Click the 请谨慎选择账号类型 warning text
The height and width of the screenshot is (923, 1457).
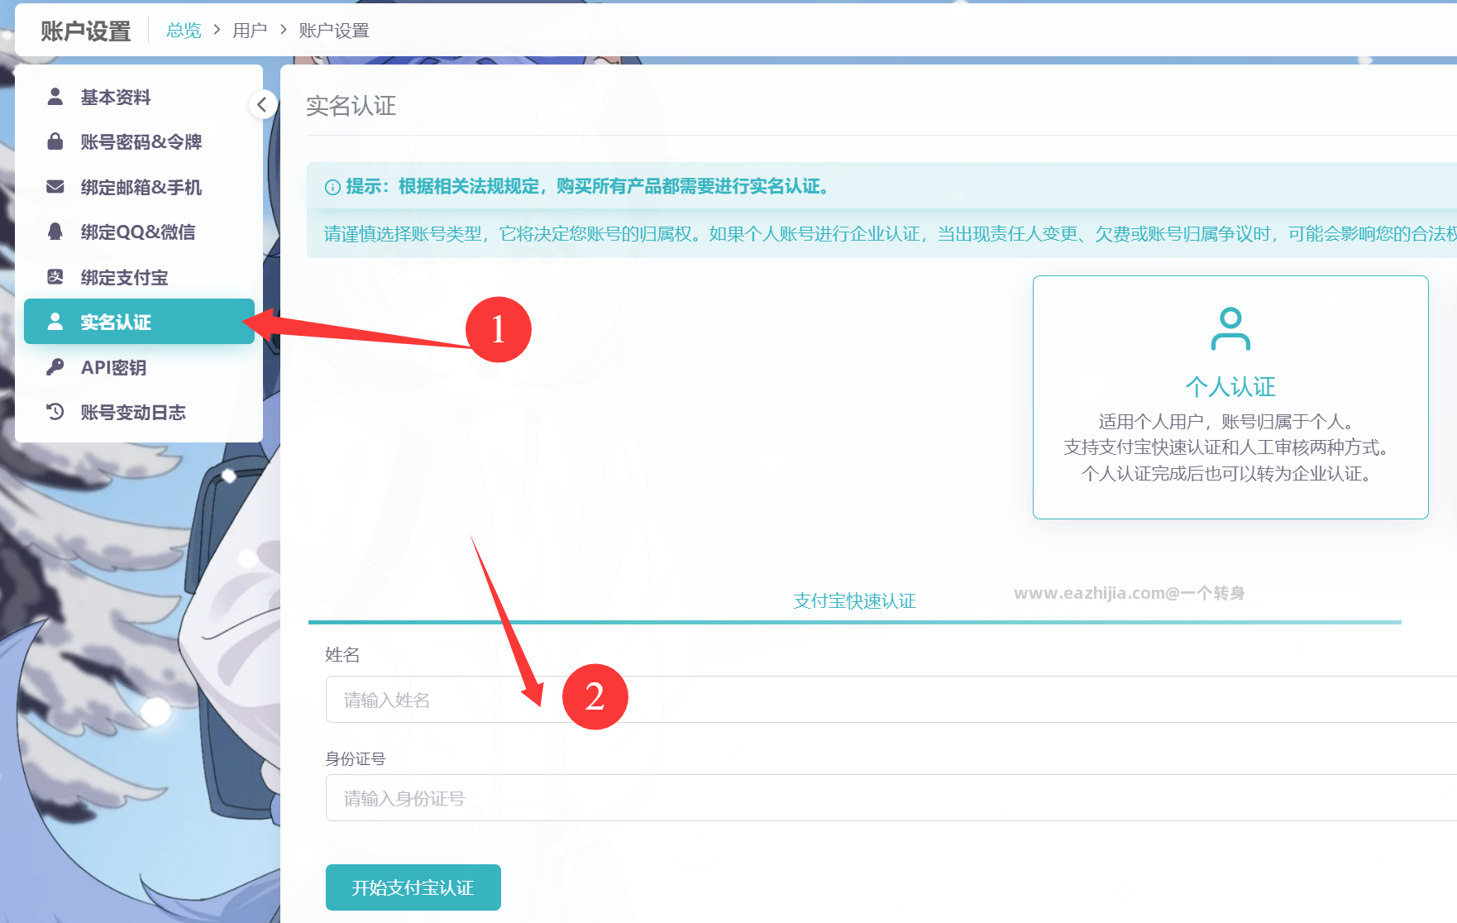pyautogui.click(x=890, y=234)
